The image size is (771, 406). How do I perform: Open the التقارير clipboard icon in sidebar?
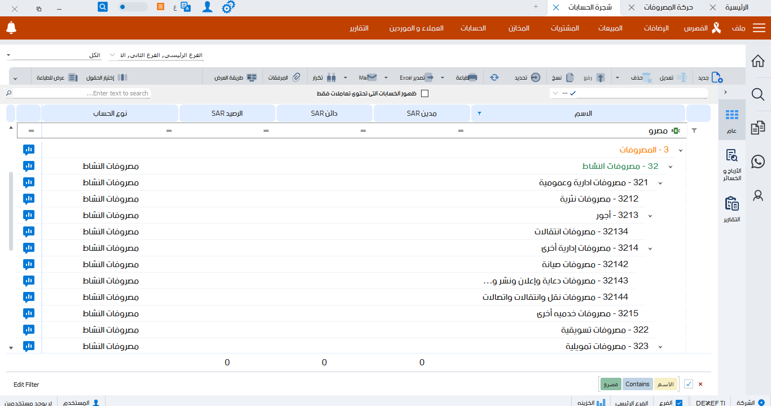[x=731, y=203]
